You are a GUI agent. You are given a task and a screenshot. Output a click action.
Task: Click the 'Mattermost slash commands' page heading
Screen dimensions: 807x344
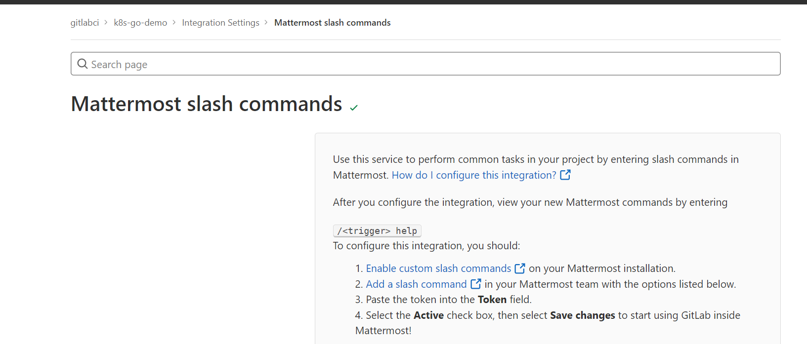click(x=207, y=104)
